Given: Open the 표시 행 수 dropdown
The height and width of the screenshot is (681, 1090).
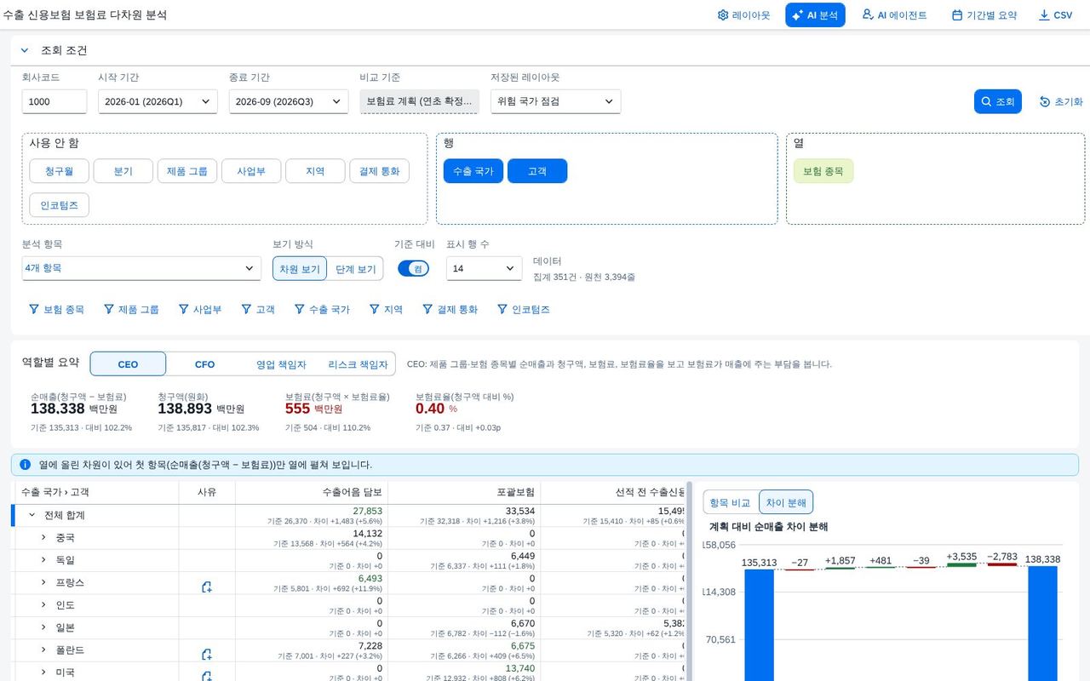Looking at the screenshot, I should point(485,268).
